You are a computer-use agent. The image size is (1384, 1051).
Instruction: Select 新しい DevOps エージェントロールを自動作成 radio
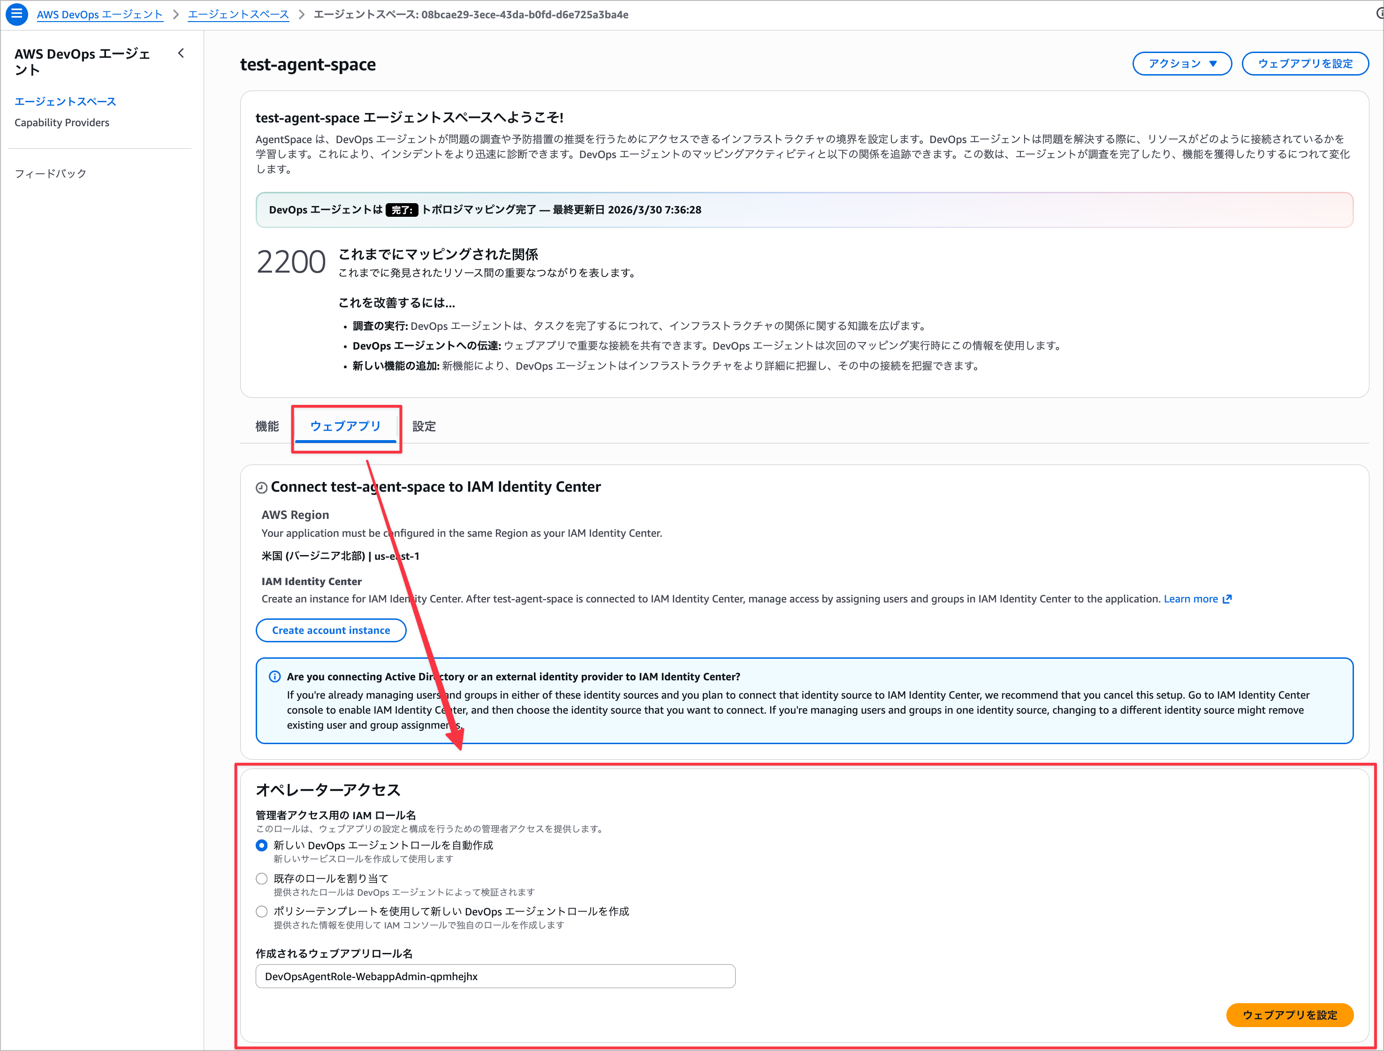pos(261,845)
